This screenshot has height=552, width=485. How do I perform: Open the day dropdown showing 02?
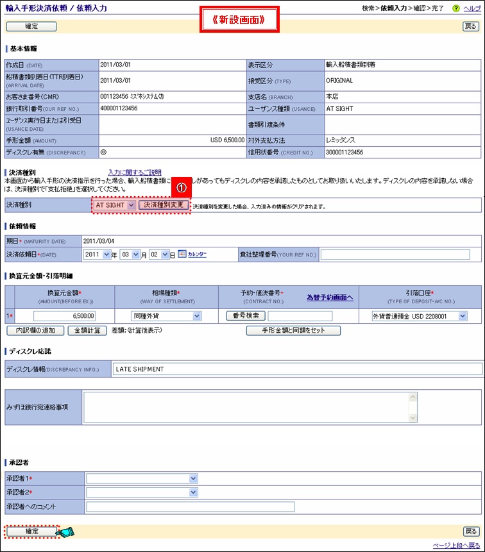coord(159,255)
